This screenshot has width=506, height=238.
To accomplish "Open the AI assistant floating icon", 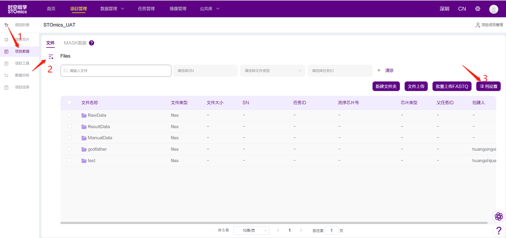I will [498, 216].
